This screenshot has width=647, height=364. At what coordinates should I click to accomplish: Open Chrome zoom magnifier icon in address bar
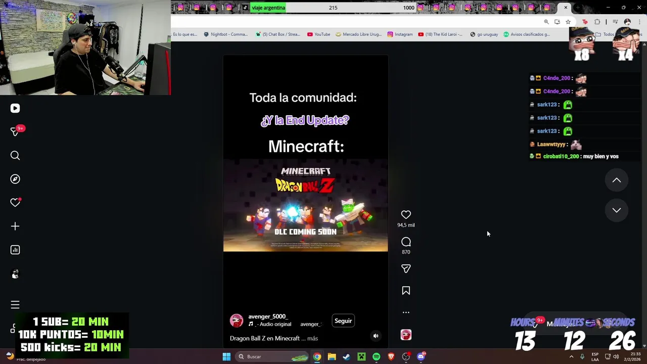pos(546,22)
